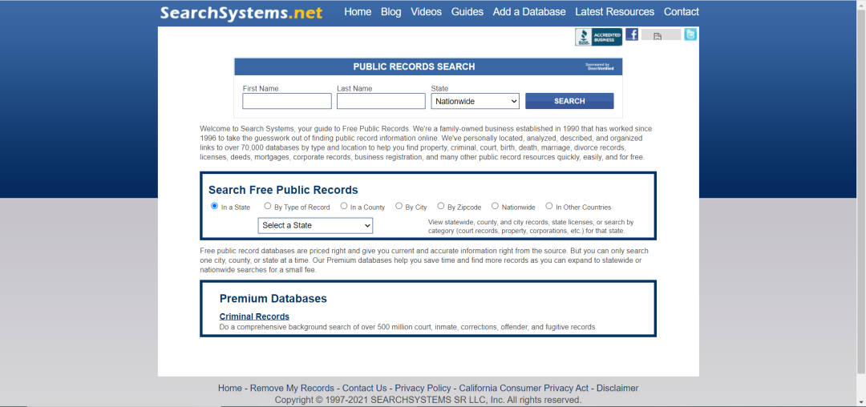Visit the Facebook page icon
Viewport: 866px width, 407px height.
tap(632, 34)
